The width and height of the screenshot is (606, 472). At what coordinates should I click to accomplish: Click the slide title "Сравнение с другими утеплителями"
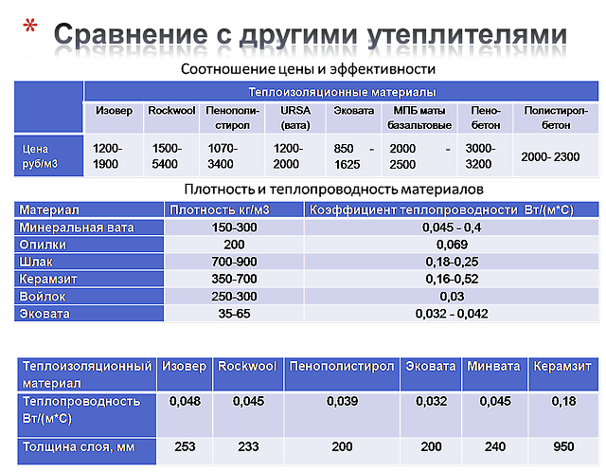310,35
